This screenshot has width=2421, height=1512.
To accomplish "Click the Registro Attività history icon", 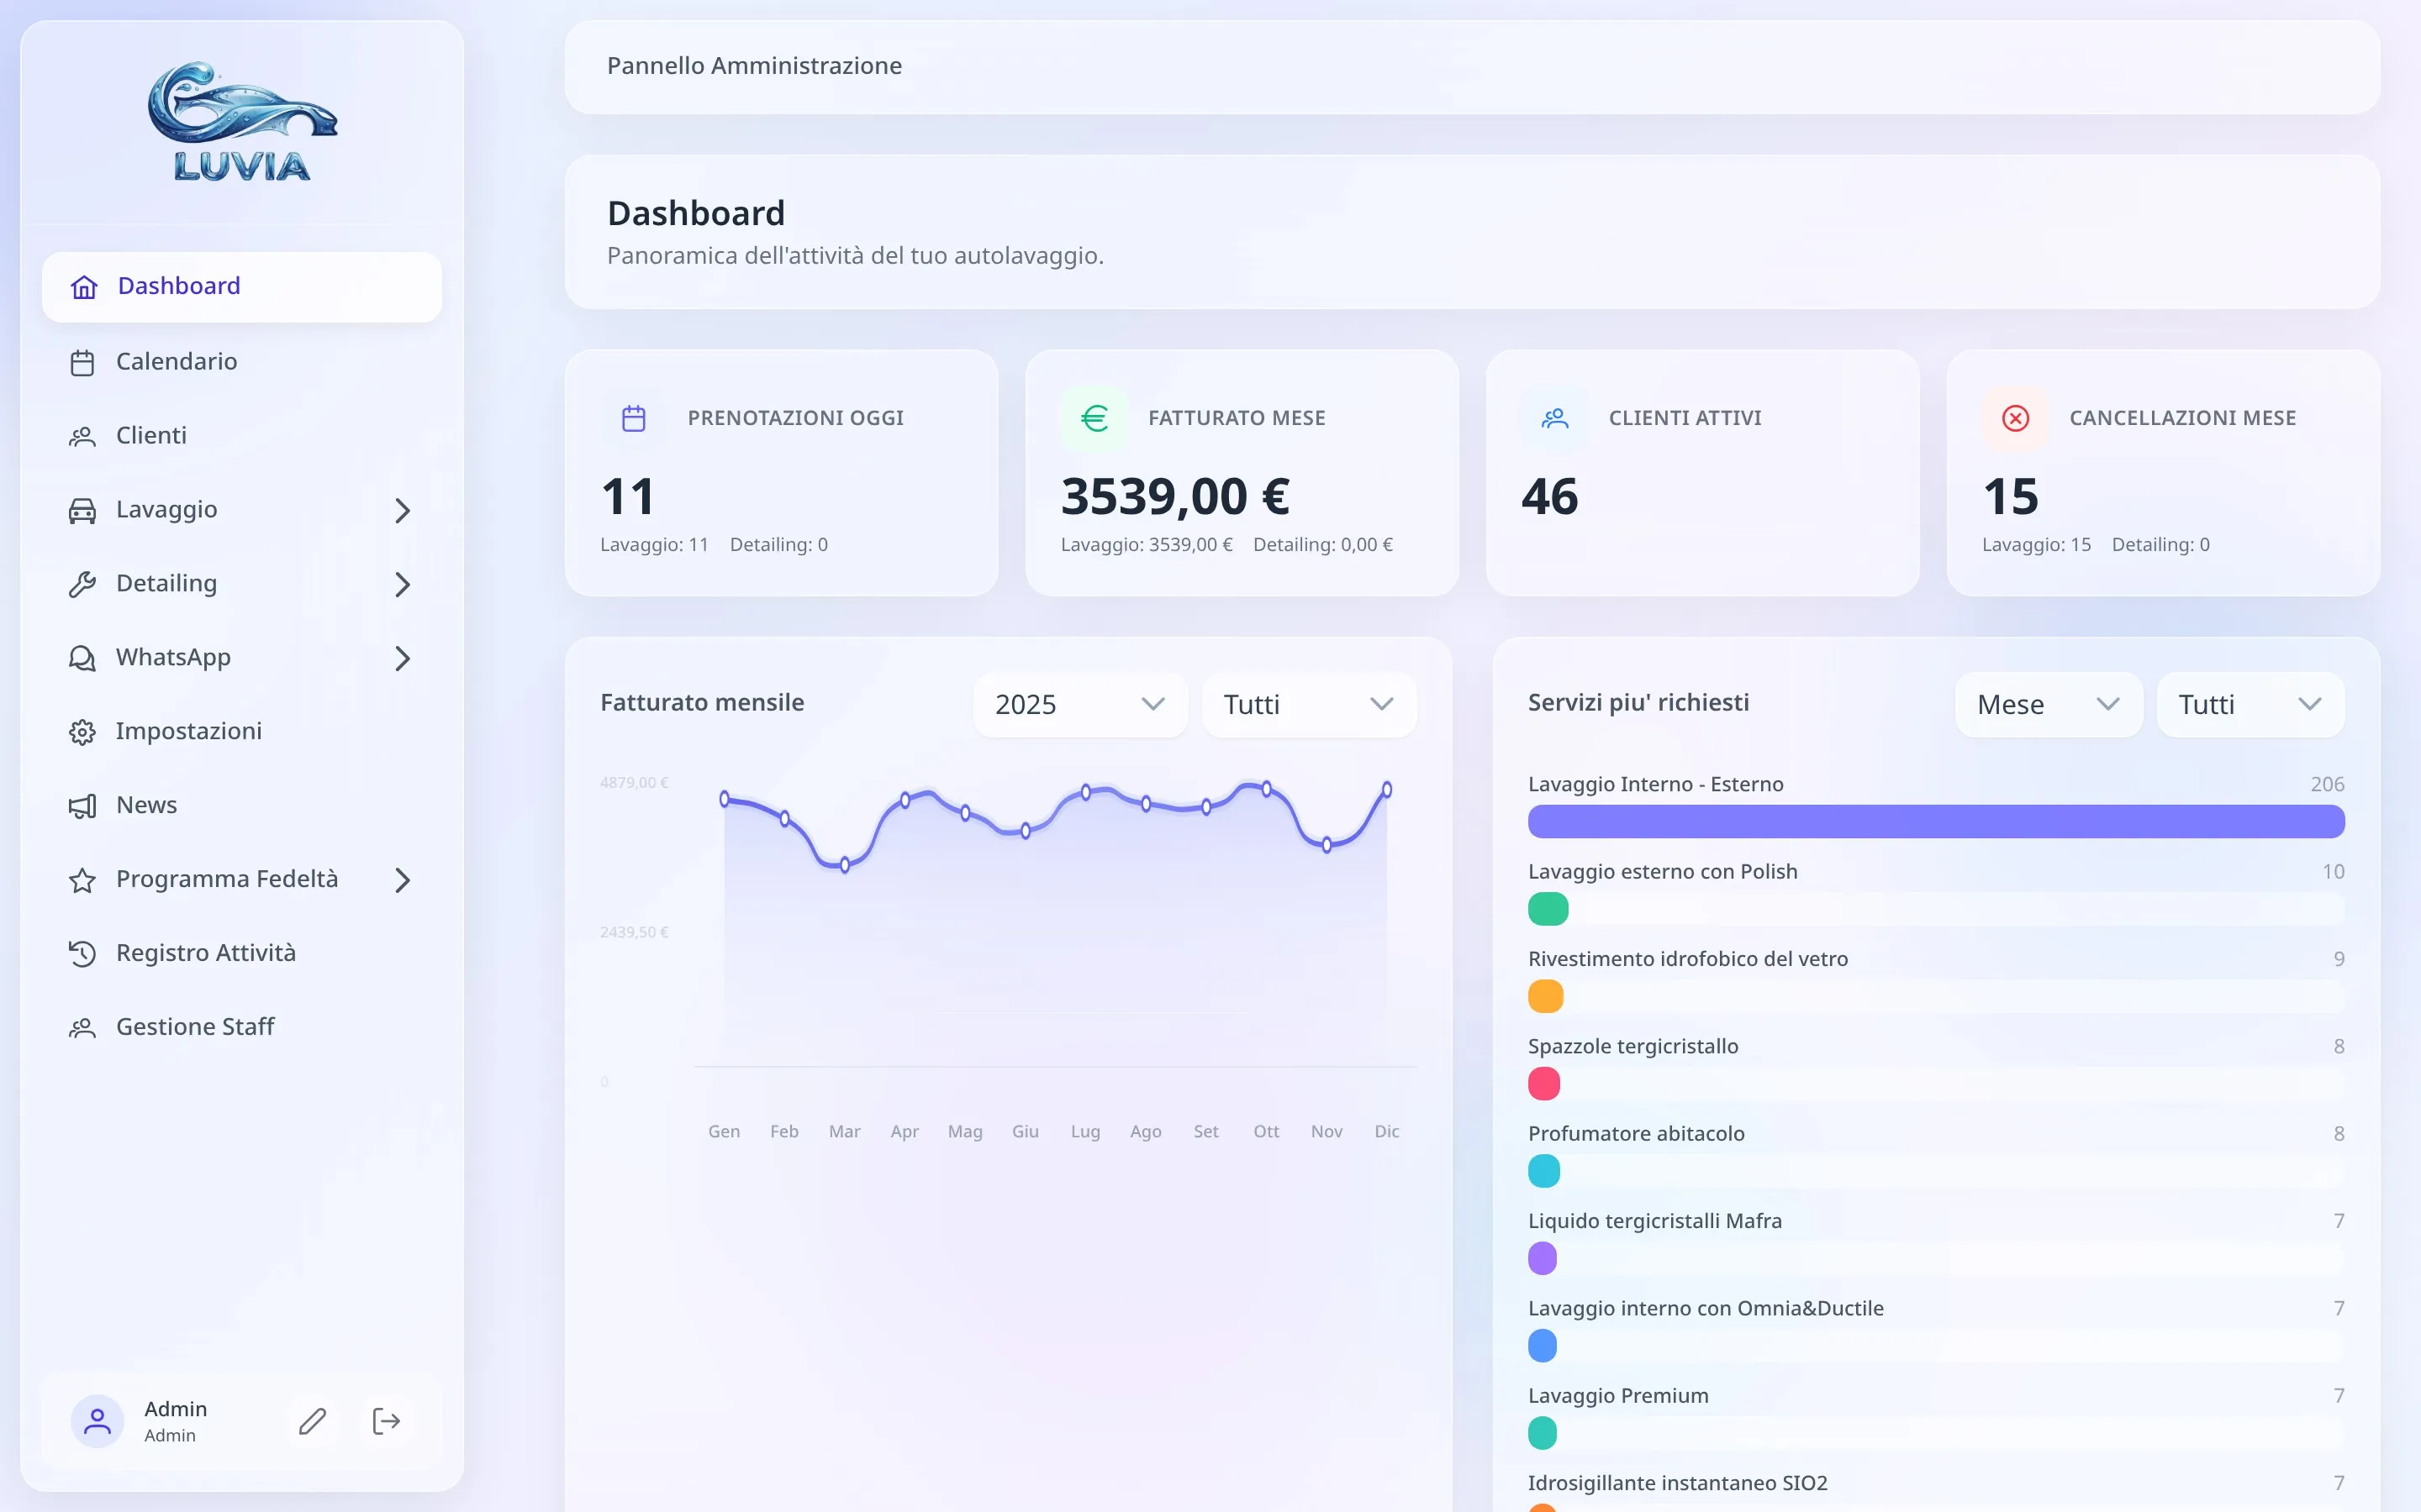I will pyautogui.click(x=82, y=954).
